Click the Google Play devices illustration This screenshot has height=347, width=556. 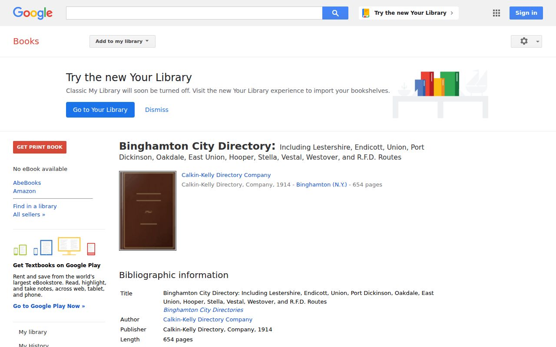[54, 246]
